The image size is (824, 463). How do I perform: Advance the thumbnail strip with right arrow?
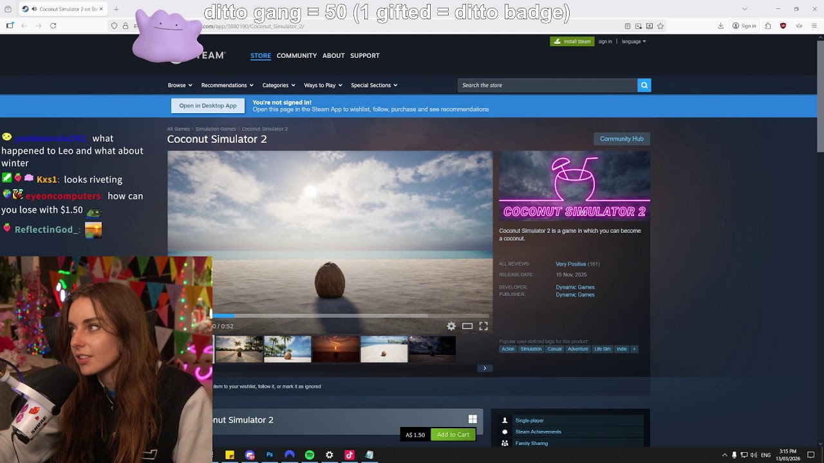tap(485, 368)
